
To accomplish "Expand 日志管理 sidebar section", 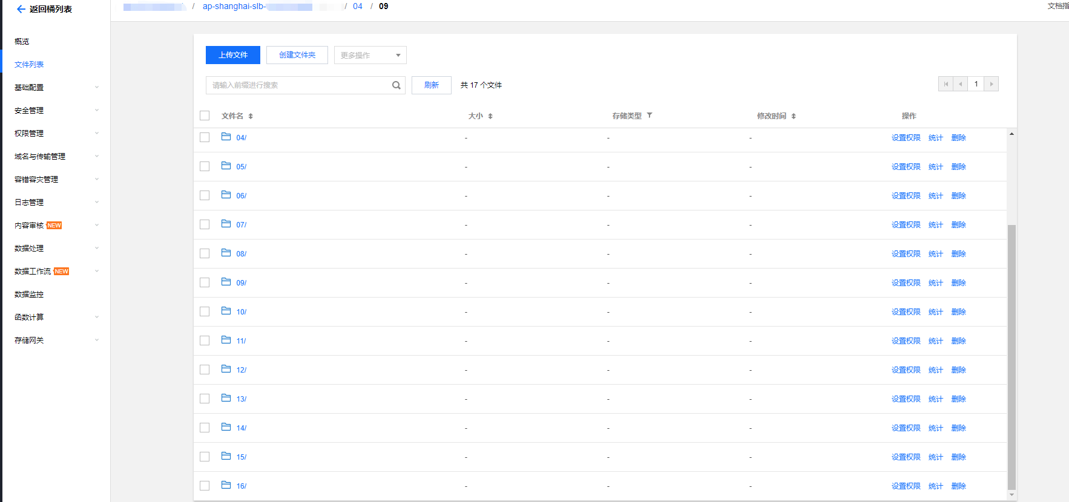I will click(x=97, y=203).
